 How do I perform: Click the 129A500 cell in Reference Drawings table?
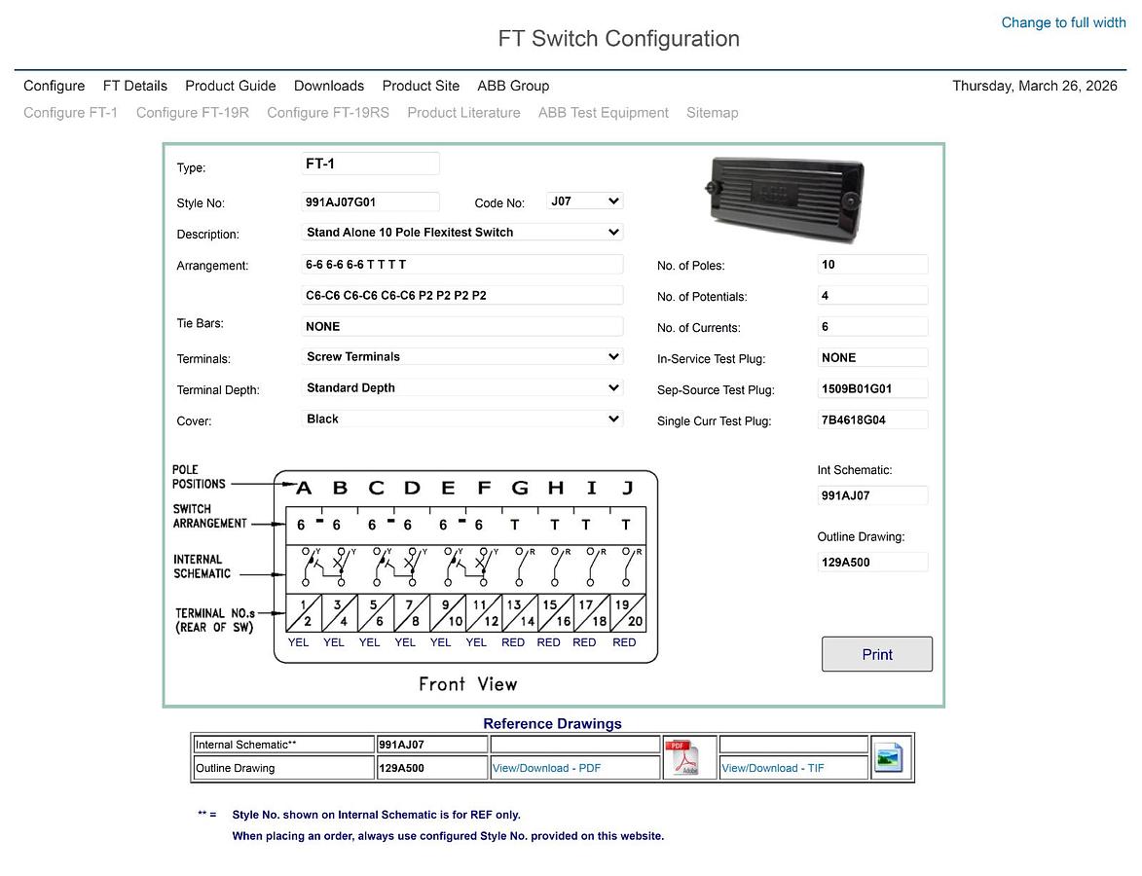point(432,768)
